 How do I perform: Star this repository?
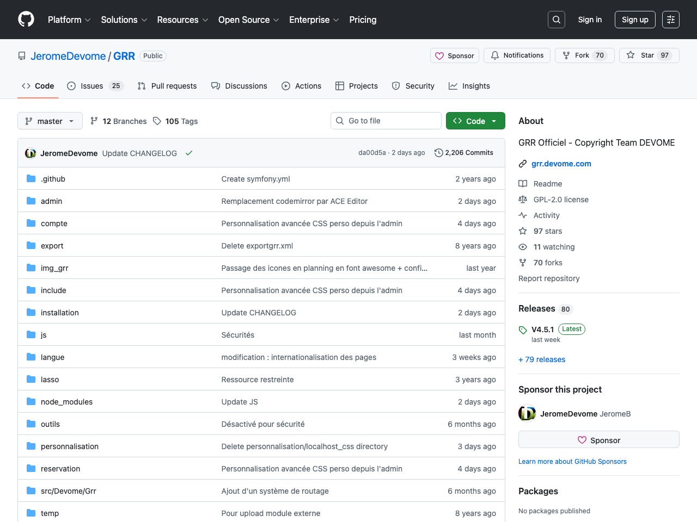click(x=649, y=55)
